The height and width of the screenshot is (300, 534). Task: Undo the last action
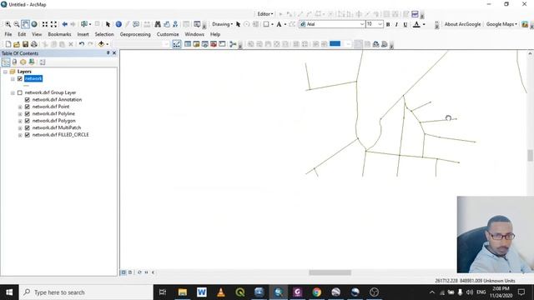pos(82,44)
